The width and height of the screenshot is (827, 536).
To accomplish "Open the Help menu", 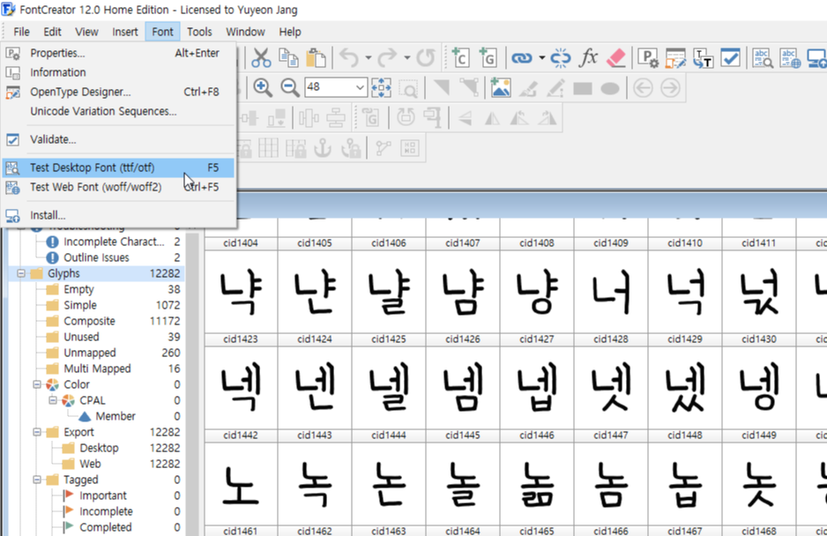I will [x=289, y=32].
